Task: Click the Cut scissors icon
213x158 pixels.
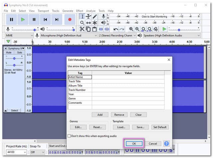Action: pos(82,29)
